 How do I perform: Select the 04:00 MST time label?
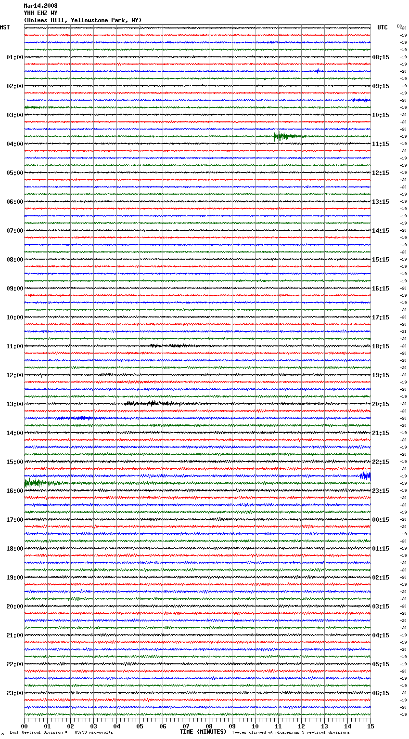tap(15, 144)
